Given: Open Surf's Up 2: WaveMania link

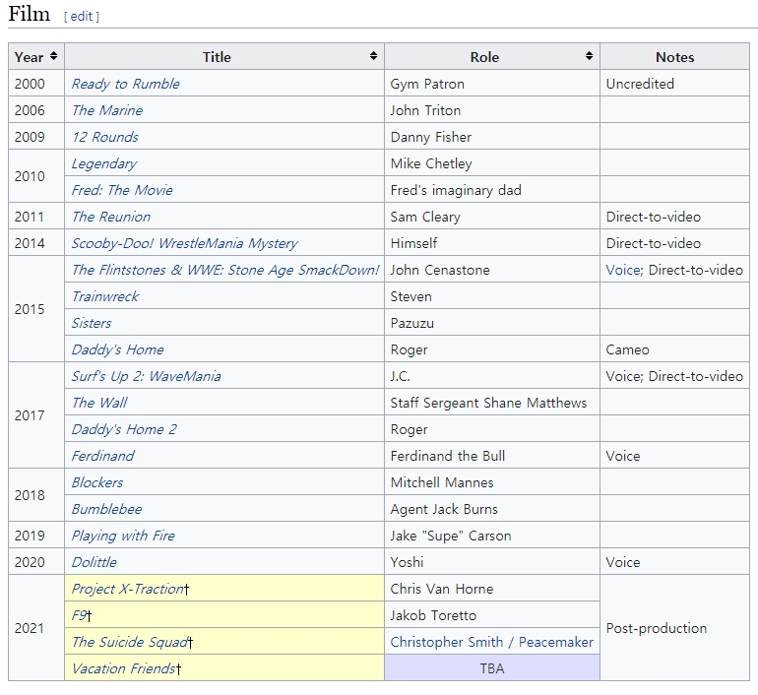Looking at the screenshot, I should [147, 376].
